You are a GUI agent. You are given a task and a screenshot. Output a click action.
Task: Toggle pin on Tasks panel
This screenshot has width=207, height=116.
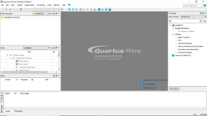(54, 48)
